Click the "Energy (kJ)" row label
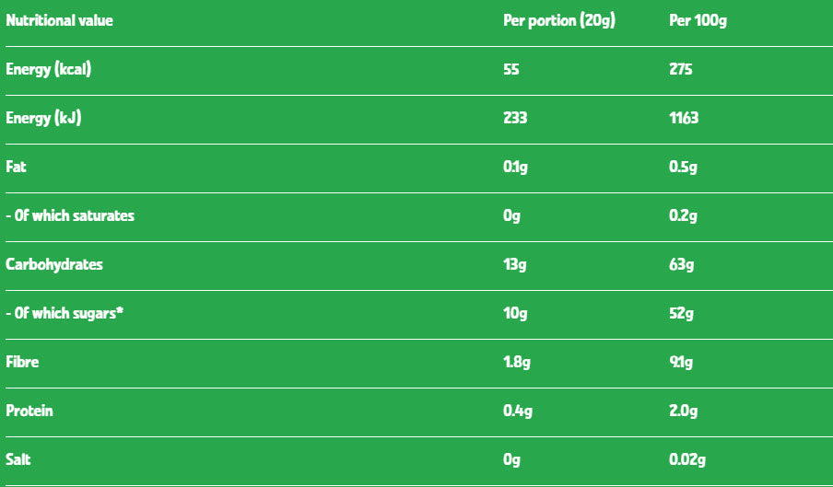This screenshot has width=833, height=487. pos(43,118)
